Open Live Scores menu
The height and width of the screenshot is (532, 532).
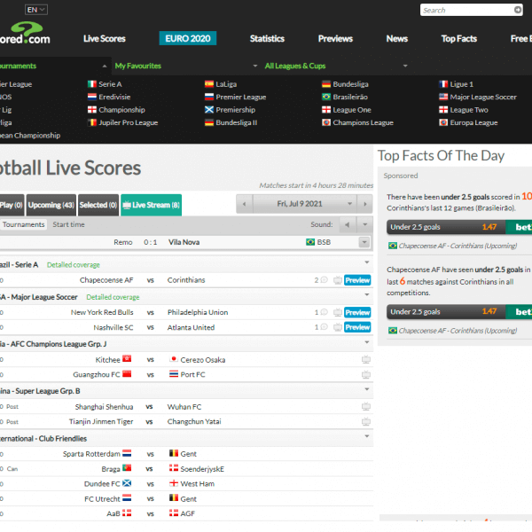click(105, 39)
